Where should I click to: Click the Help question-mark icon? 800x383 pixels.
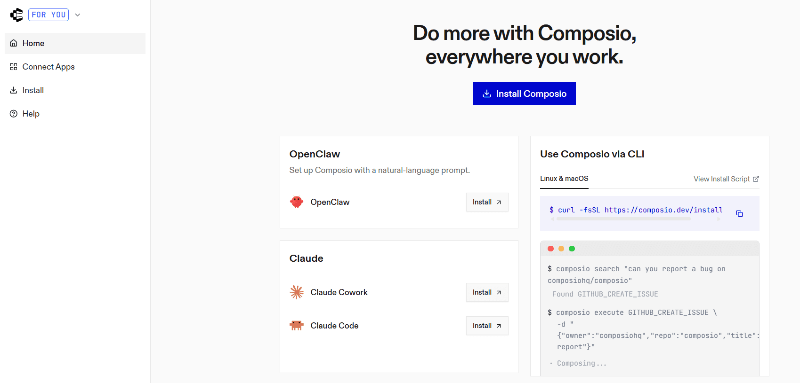[x=14, y=114]
